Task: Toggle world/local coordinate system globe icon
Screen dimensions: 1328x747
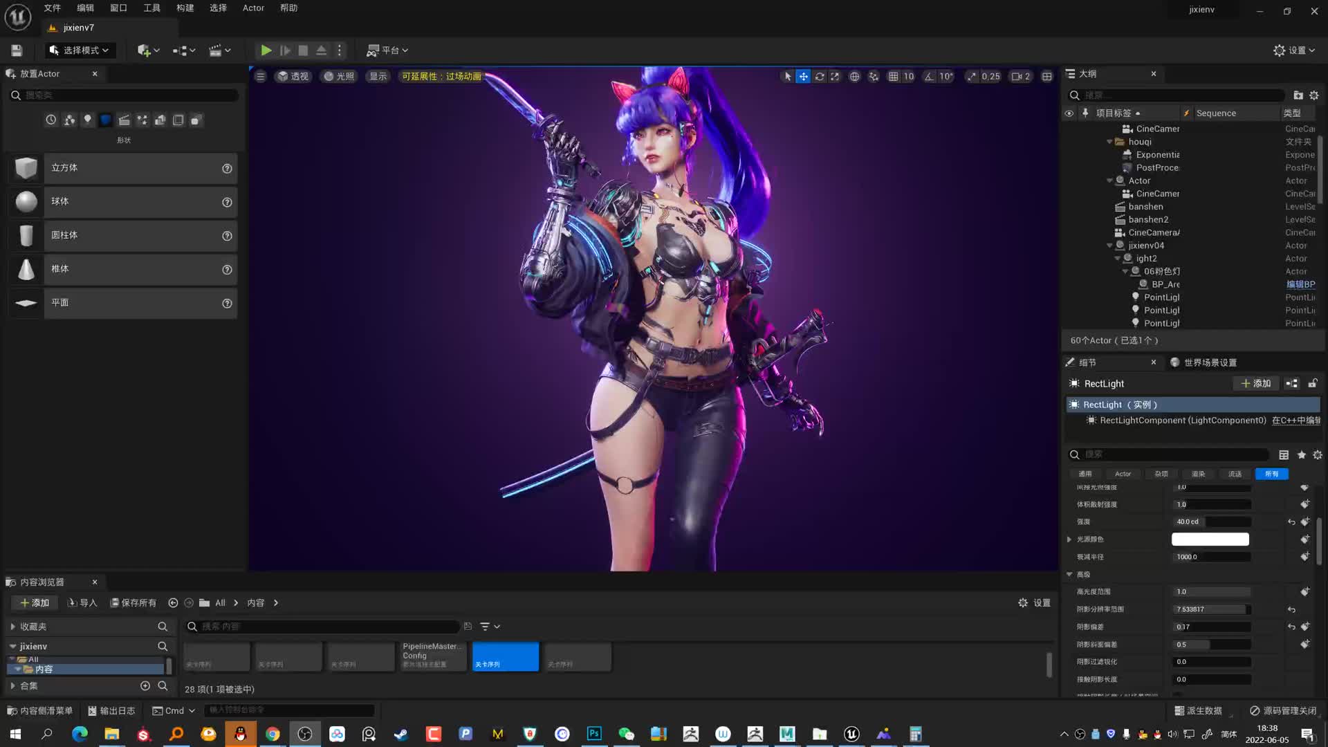Action: pos(855,77)
